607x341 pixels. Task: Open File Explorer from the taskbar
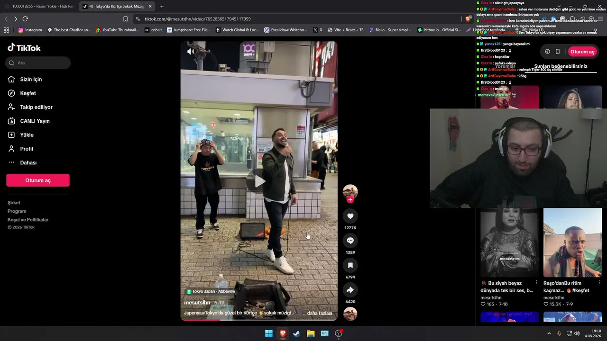click(x=311, y=333)
